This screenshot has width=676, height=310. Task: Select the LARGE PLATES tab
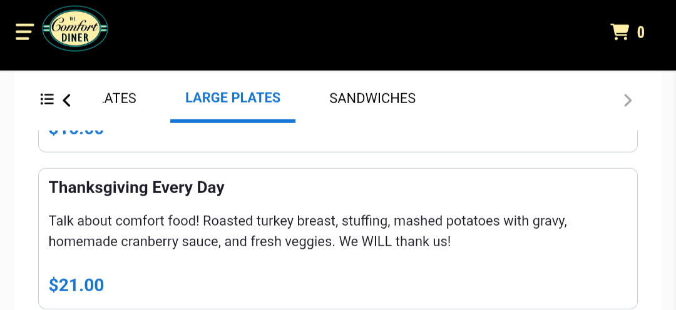233,97
